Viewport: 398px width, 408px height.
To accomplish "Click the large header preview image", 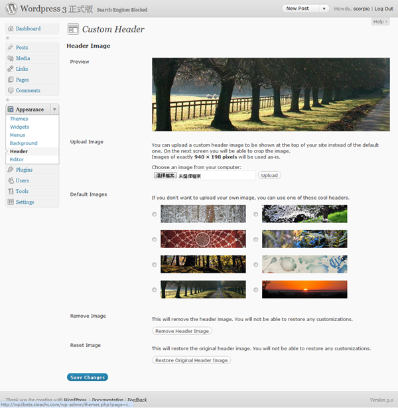I will [271, 94].
